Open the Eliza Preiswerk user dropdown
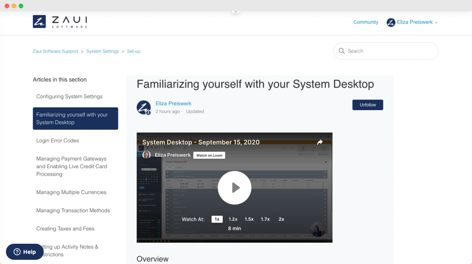 pos(412,22)
